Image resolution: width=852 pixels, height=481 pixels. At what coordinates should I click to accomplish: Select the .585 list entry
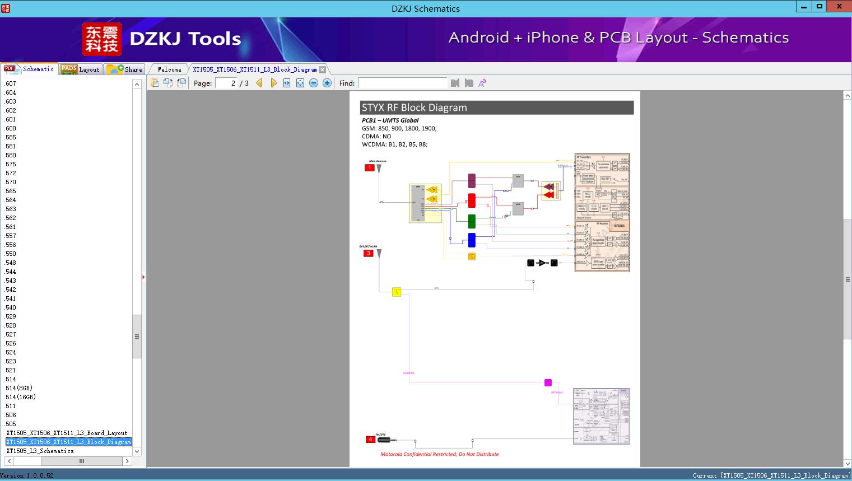pos(11,137)
